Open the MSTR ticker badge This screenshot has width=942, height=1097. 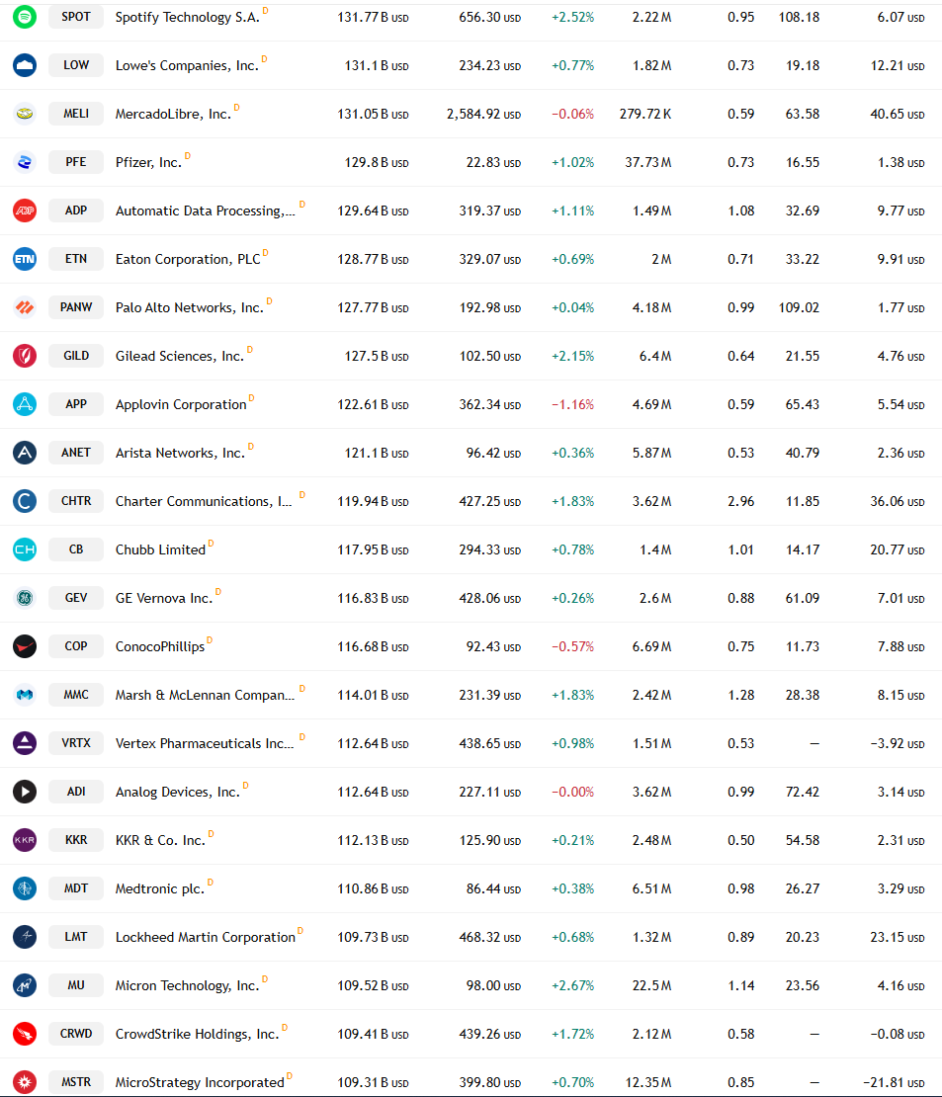coord(76,1081)
